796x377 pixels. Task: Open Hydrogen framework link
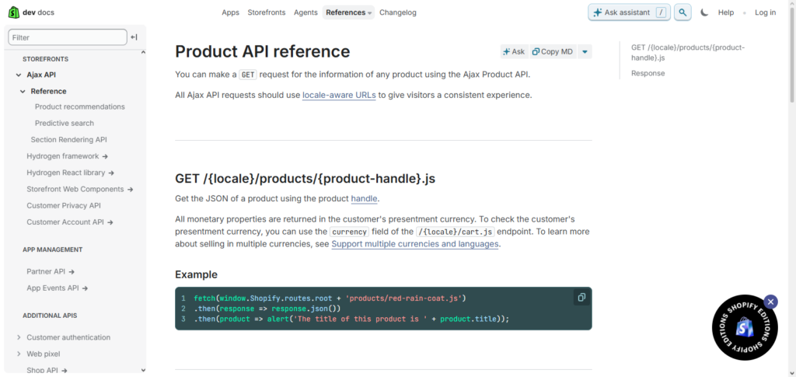(68, 156)
